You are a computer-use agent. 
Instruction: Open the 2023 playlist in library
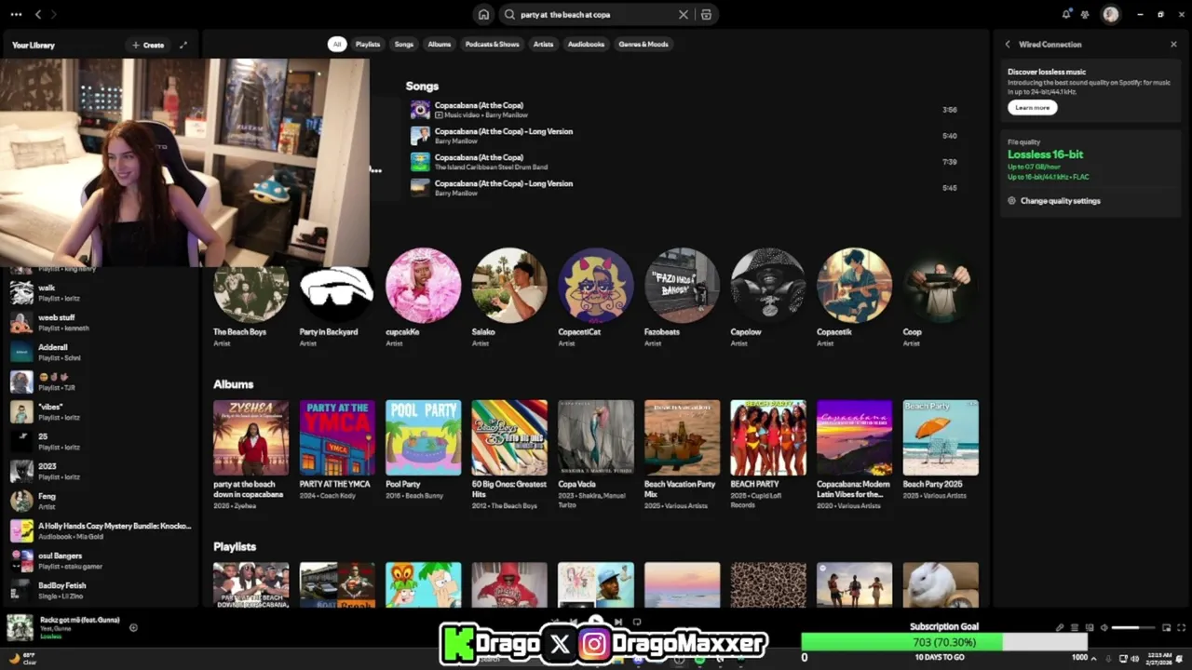click(101, 472)
